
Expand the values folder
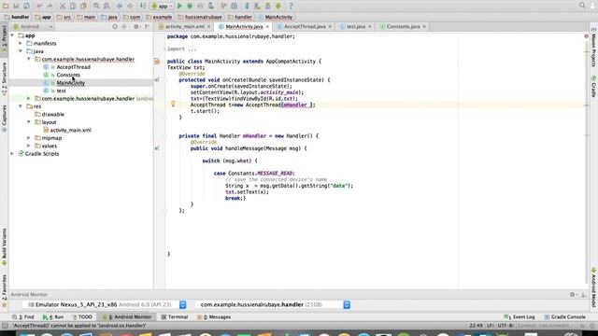coord(29,146)
